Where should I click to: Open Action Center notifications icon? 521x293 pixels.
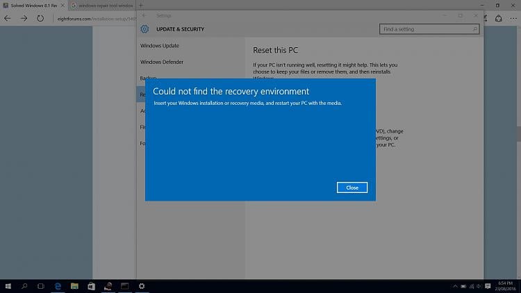click(488, 286)
